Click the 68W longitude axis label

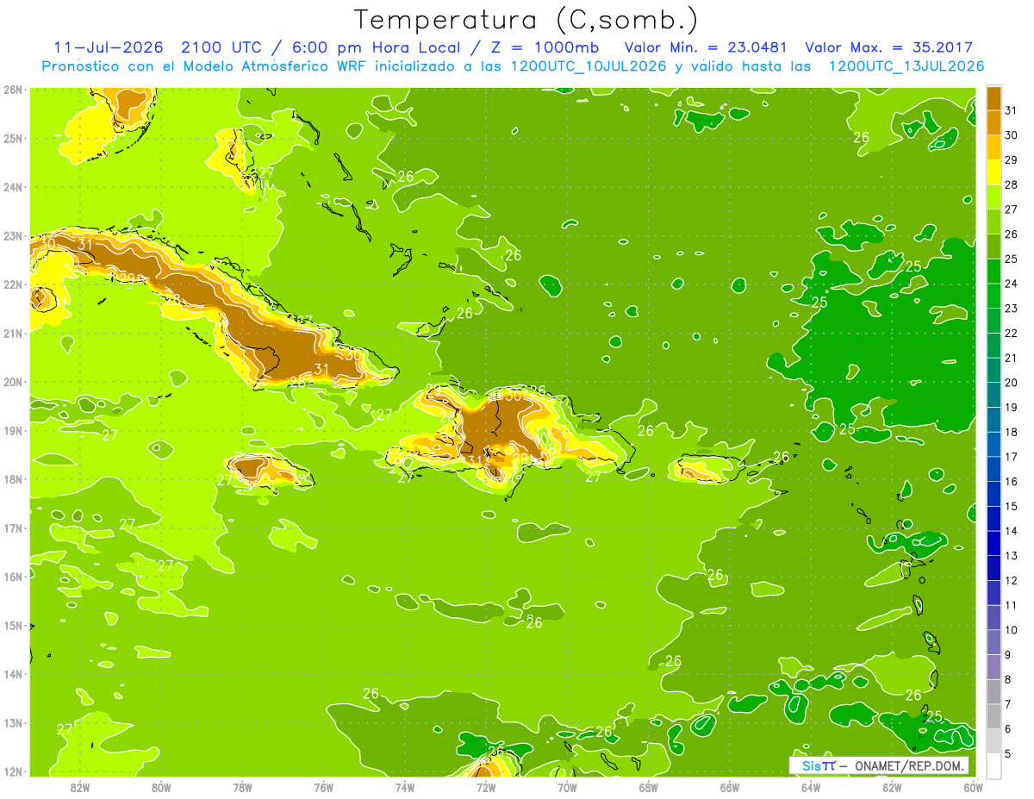point(649,787)
